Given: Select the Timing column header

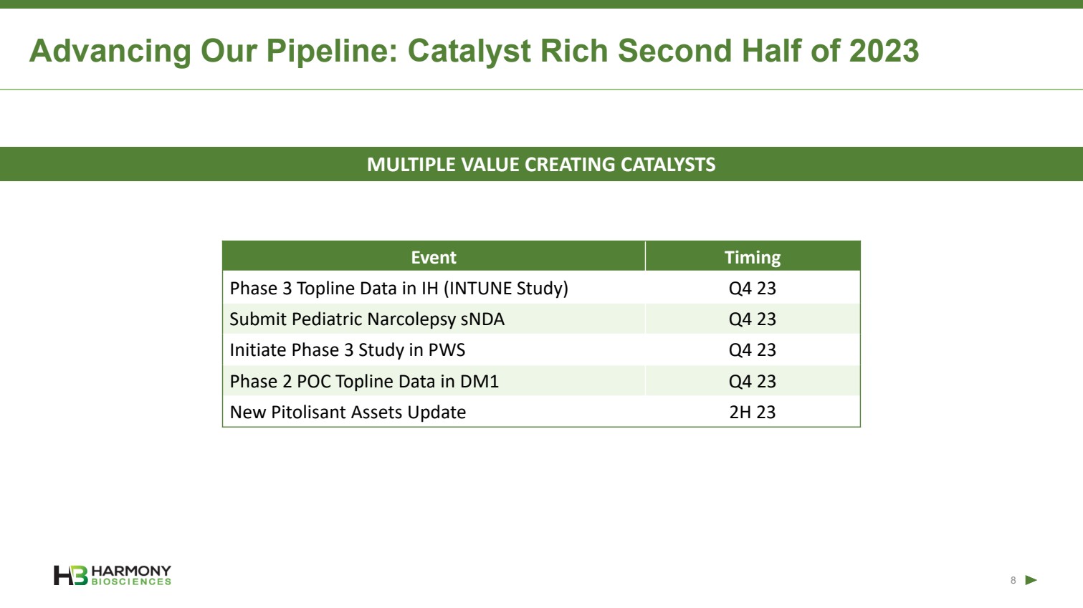Looking at the screenshot, I should click(x=752, y=257).
